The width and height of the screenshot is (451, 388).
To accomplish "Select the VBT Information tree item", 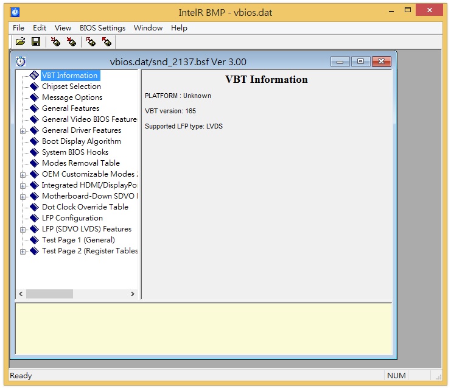I will click(x=70, y=76).
